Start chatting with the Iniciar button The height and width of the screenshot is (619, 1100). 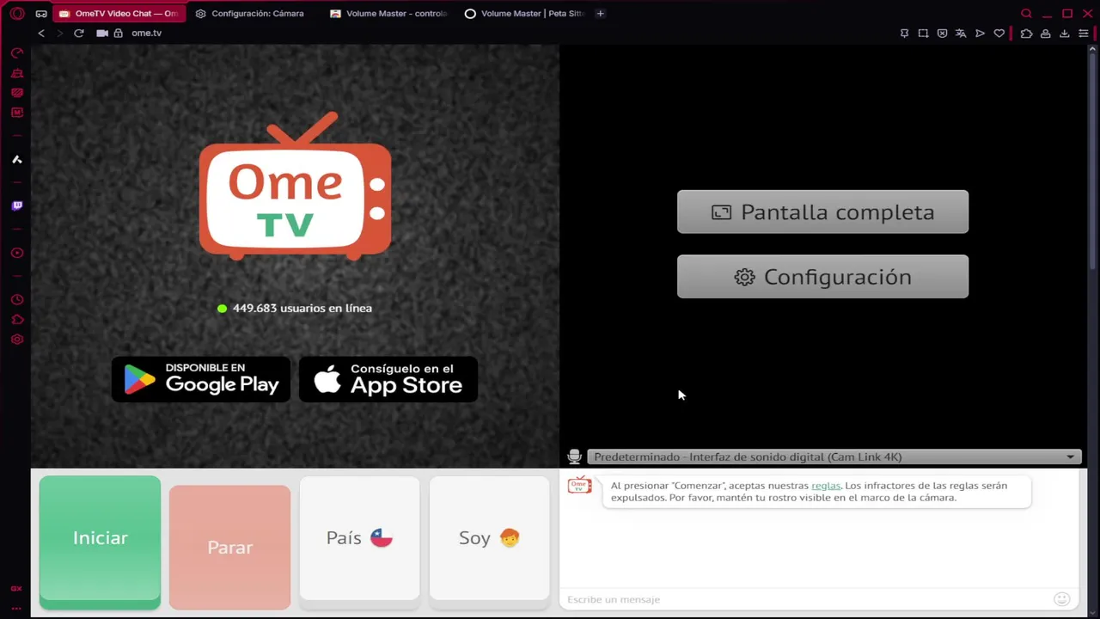pos(100,542)
